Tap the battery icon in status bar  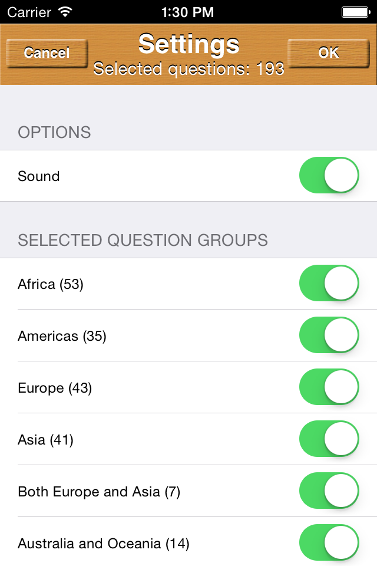click(355, 11)
